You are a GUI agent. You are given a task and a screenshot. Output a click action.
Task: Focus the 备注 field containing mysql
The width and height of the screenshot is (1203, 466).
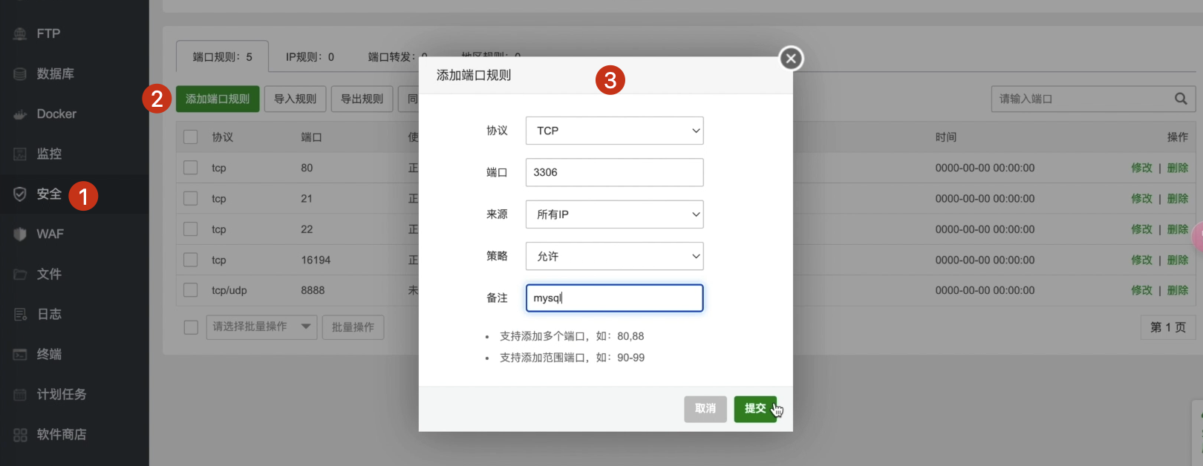point(614,298)
